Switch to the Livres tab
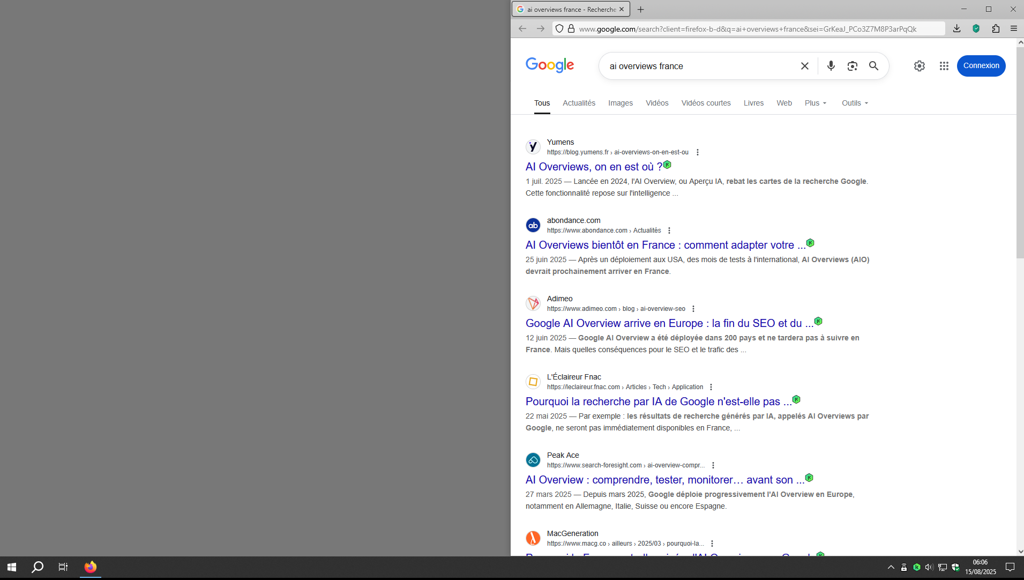The width and height of the screenshot is (1024, 580). pyautogui.click(x=753, y=103)
